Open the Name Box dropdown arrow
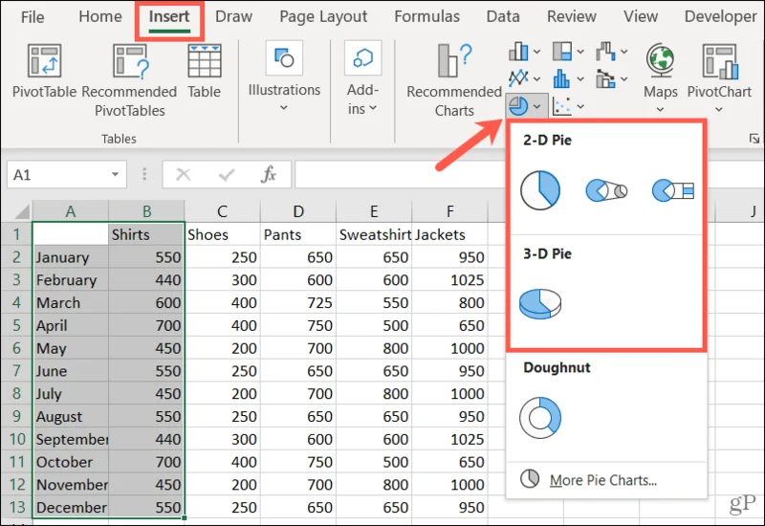The height and width of the screenshot is (526, 765). click(115, 174)
